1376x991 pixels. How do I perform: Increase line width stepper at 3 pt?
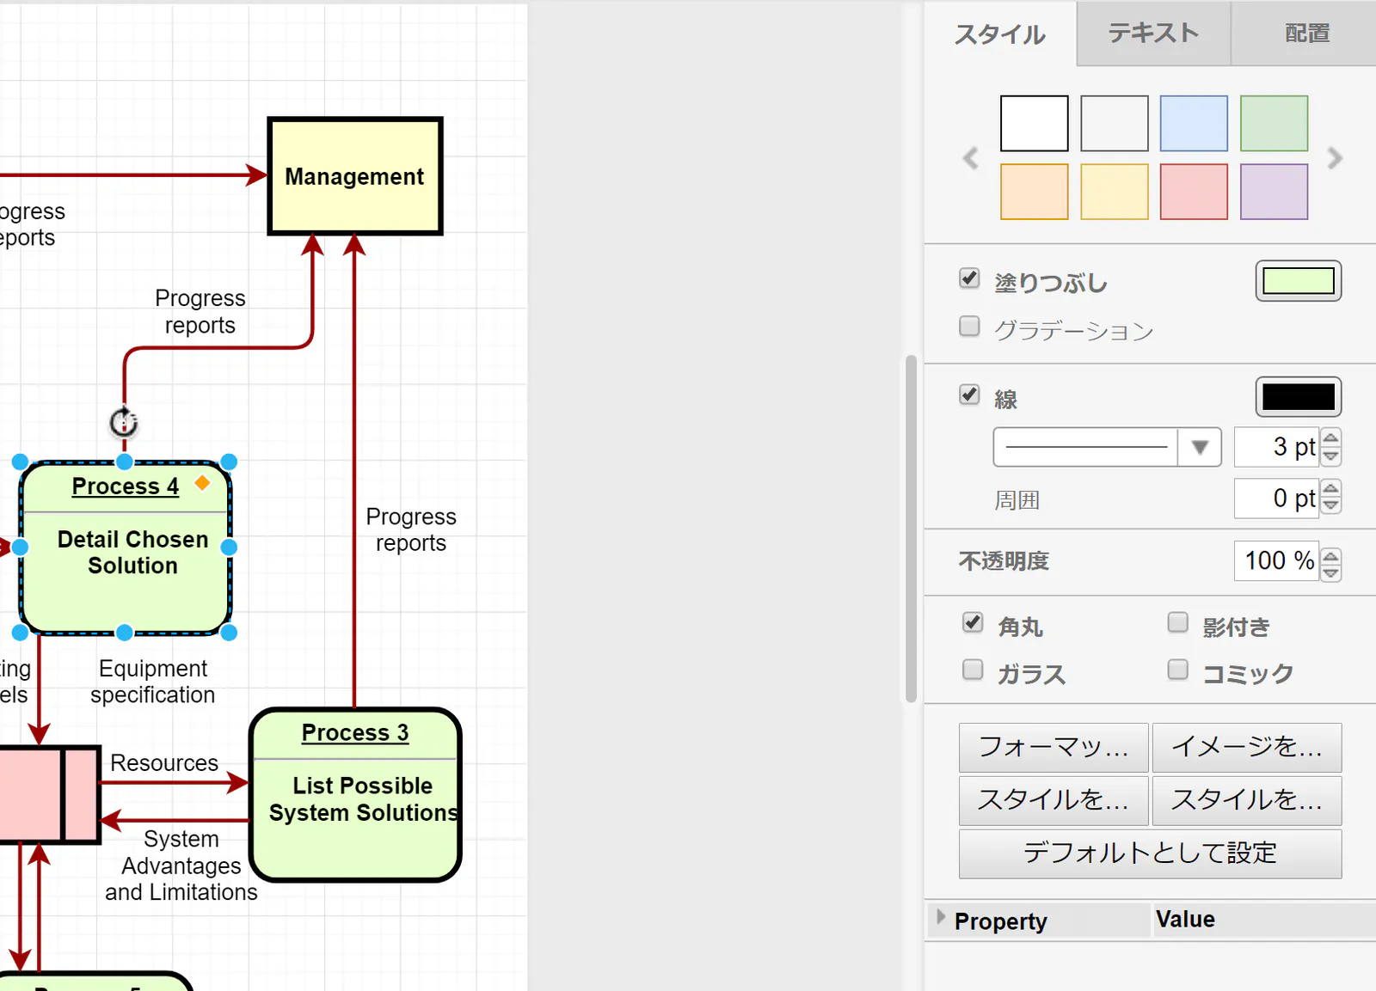coord(1330,438)
